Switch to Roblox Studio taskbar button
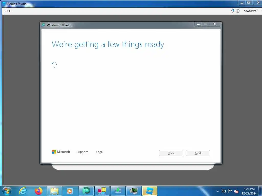This screenshot has width=262, height=196. tap(149, 191)
